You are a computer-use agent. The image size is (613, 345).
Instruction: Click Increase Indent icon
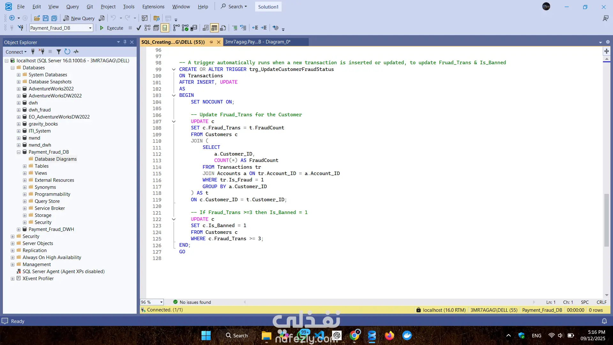[264, 28]
